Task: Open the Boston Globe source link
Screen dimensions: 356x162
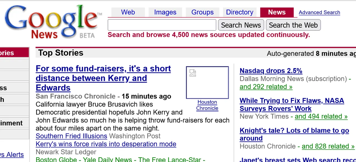Action: pos(56,160)
